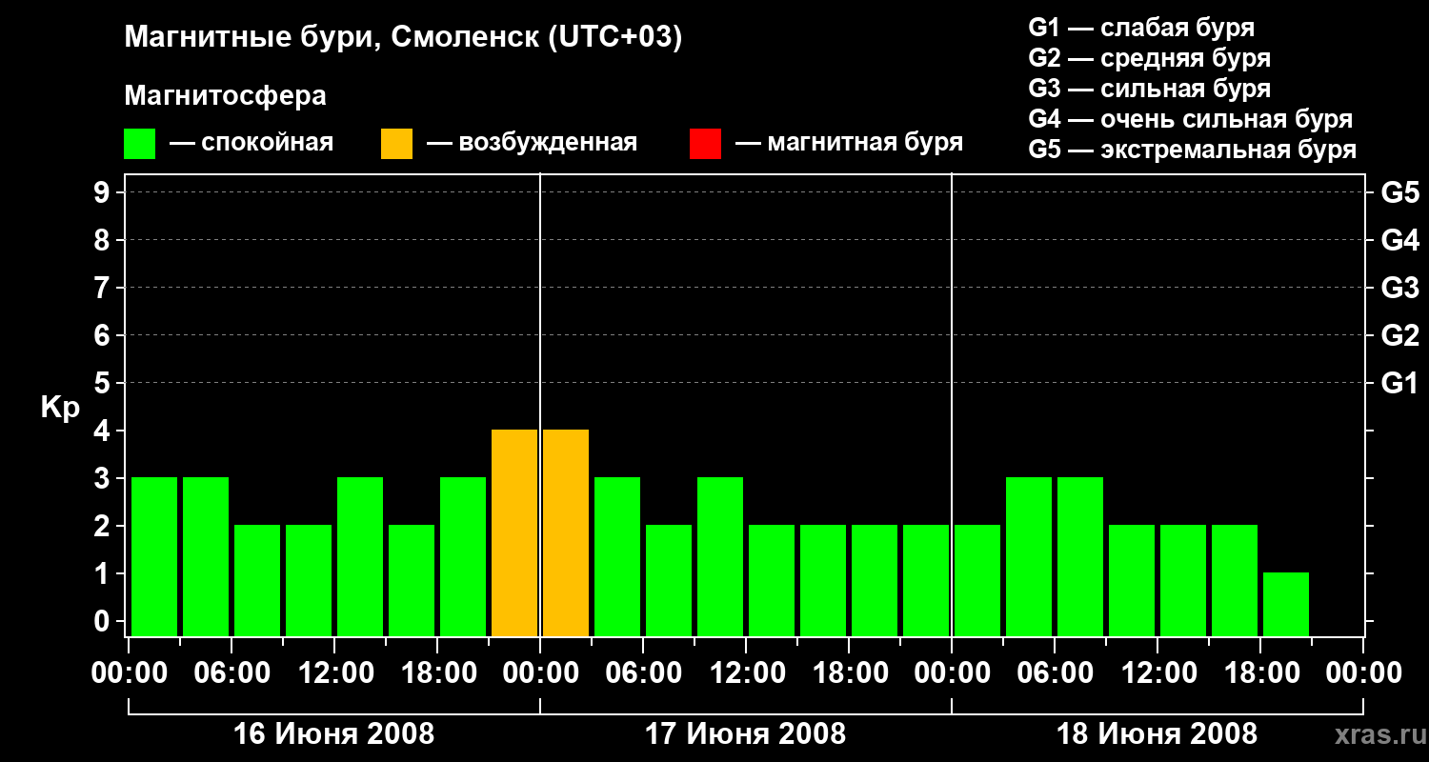
Task: Click the '18:00' time label under 18 June
Action: pyautogui.click(x=1260, y=673)
